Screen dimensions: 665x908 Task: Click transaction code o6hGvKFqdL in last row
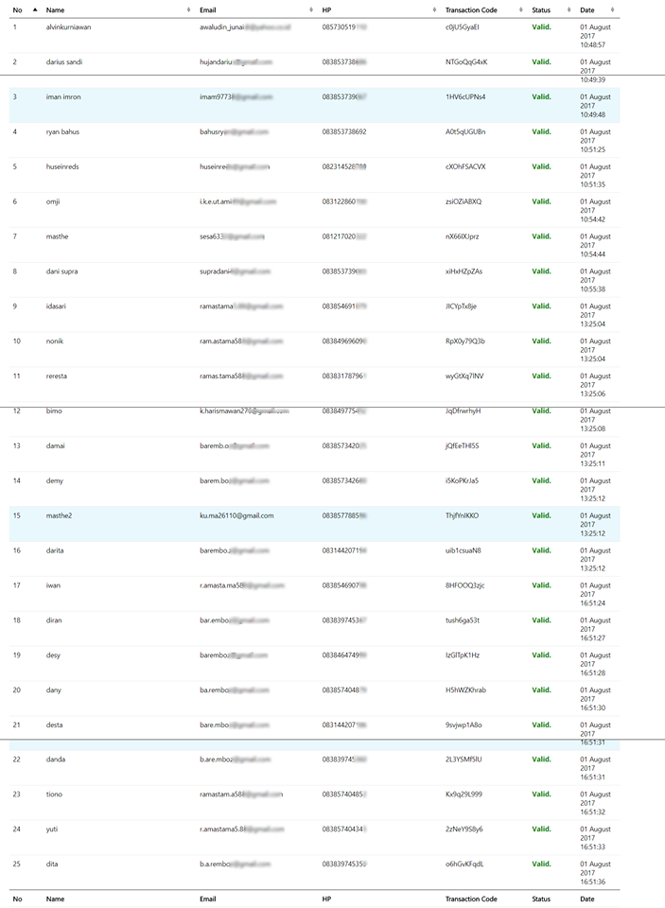(x=464, y=864)
